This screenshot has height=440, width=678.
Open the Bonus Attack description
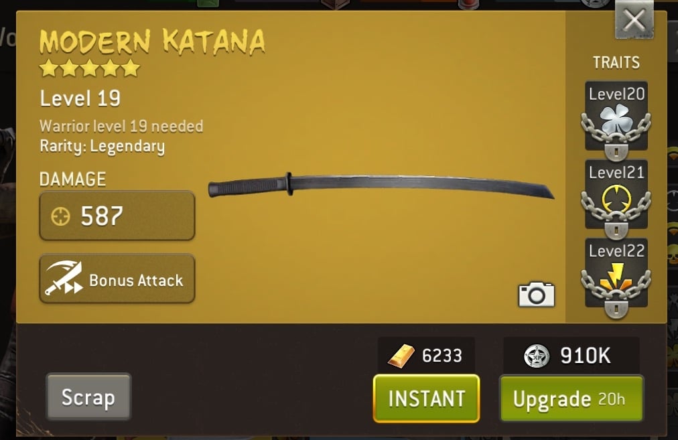(117, 279)
